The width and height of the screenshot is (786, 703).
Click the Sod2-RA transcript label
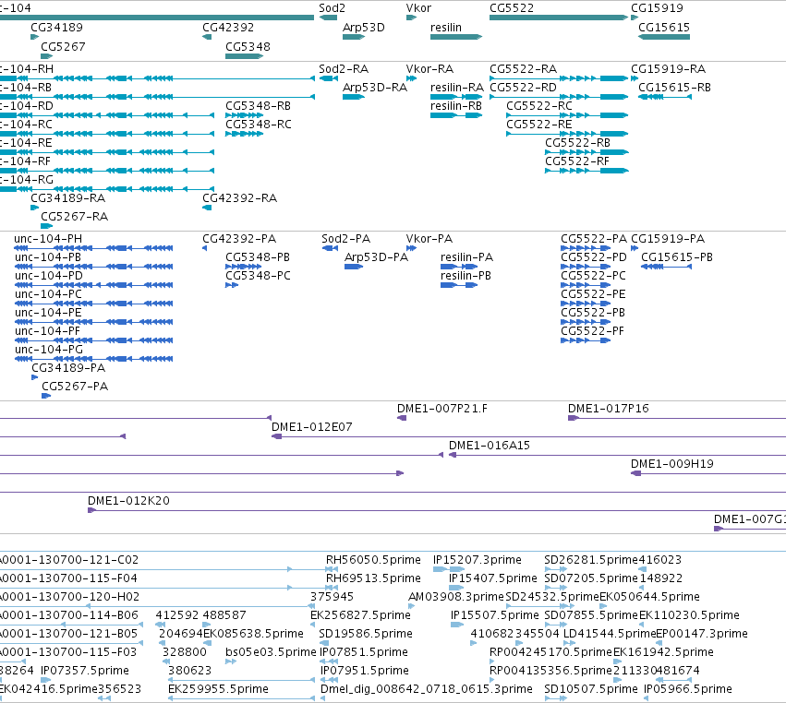[x=344, y=69]
